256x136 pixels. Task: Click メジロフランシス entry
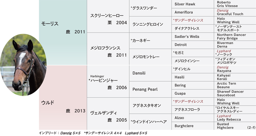[108, 49]
